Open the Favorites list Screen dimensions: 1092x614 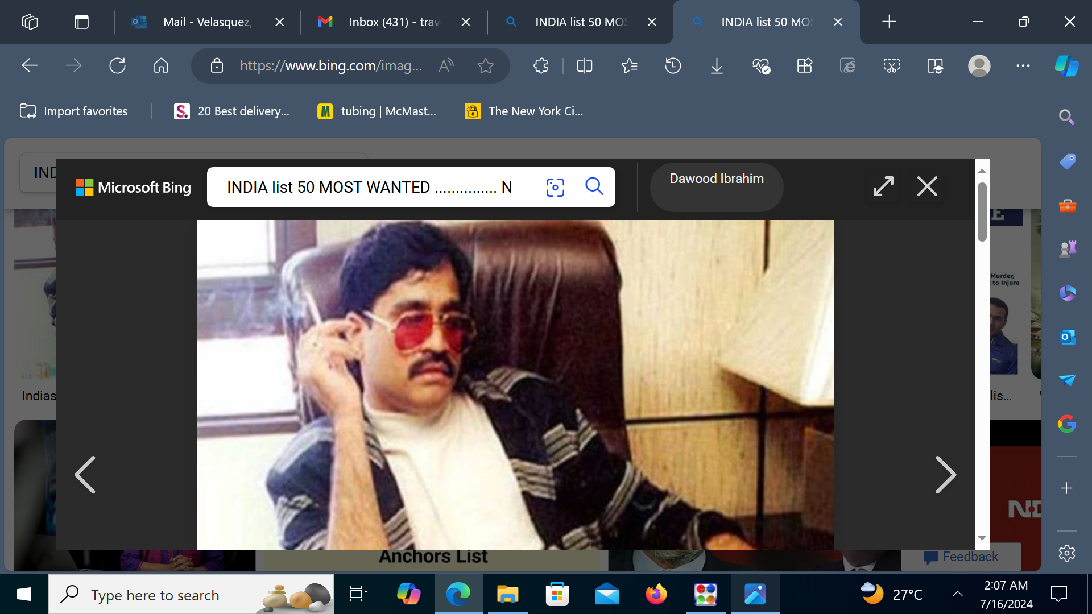pos(629,66)
